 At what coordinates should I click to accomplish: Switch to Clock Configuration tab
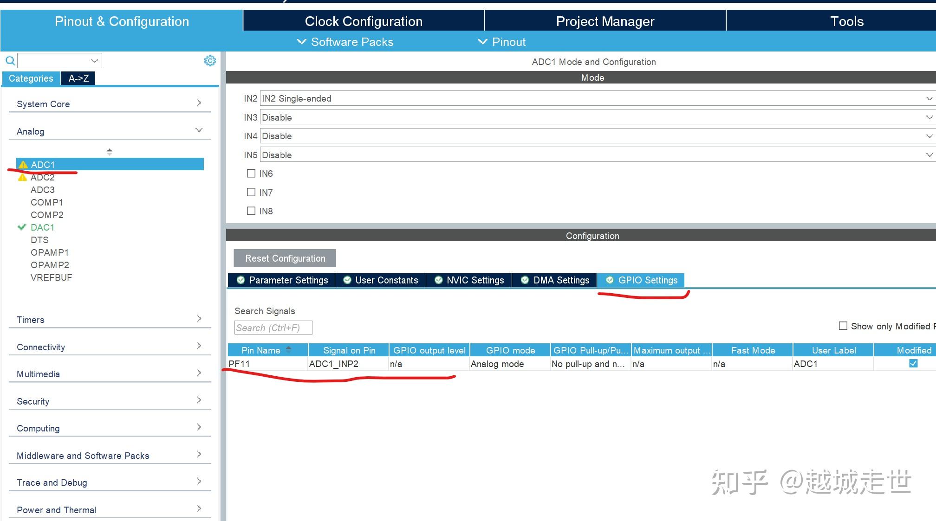364,21
